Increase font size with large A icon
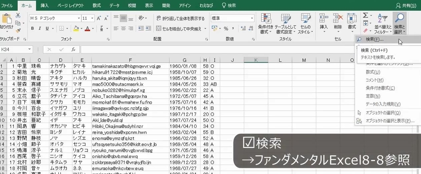 [99, 18]
